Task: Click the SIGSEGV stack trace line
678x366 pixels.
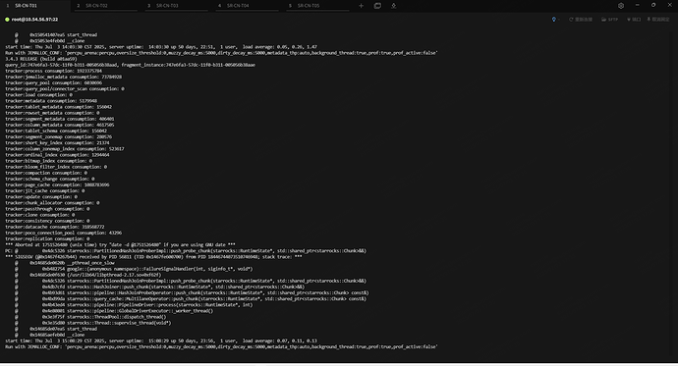Action: point(153,257)
